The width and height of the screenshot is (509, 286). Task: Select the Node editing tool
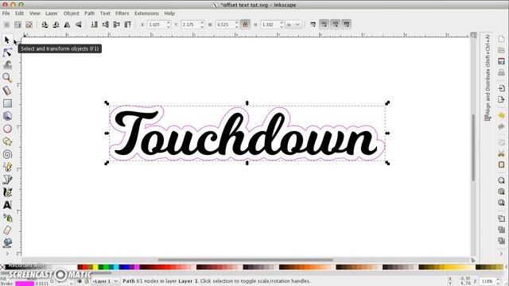pos(7,52)
